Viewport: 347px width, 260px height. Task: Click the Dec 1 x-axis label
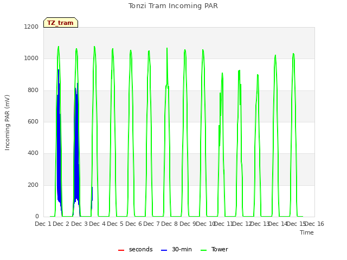tap(43, 224)
